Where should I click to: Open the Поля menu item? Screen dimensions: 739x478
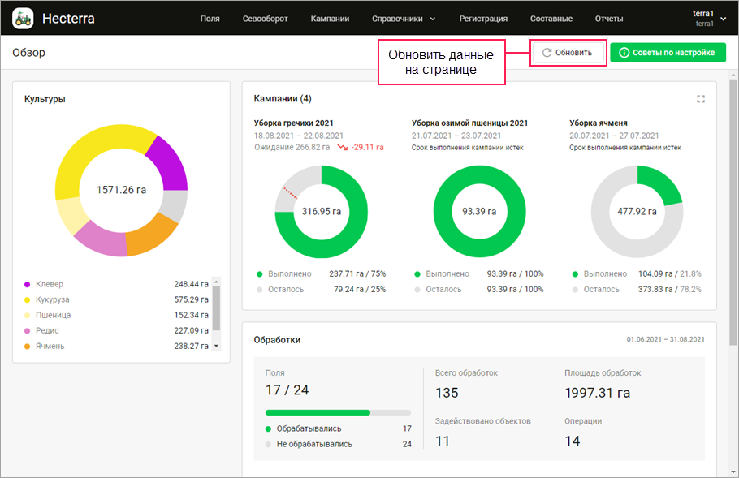[x=210, y=19]
